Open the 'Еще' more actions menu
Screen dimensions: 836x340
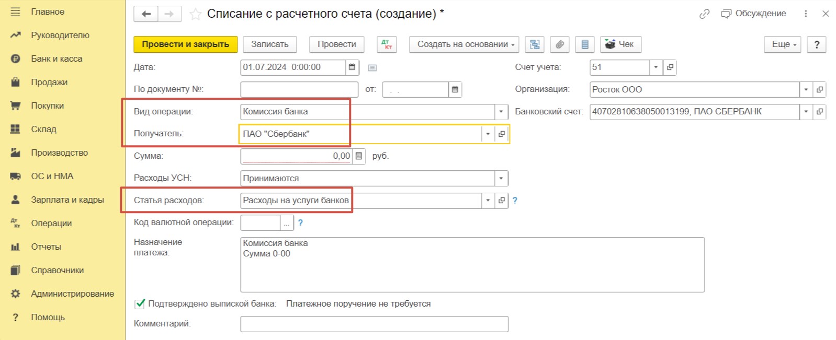click(783, 44)
